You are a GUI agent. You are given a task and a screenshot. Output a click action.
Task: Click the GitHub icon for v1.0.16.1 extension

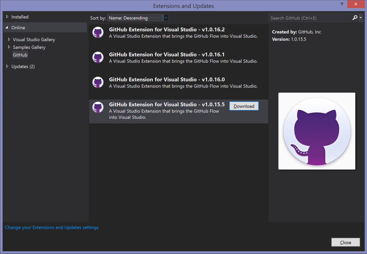98,58
